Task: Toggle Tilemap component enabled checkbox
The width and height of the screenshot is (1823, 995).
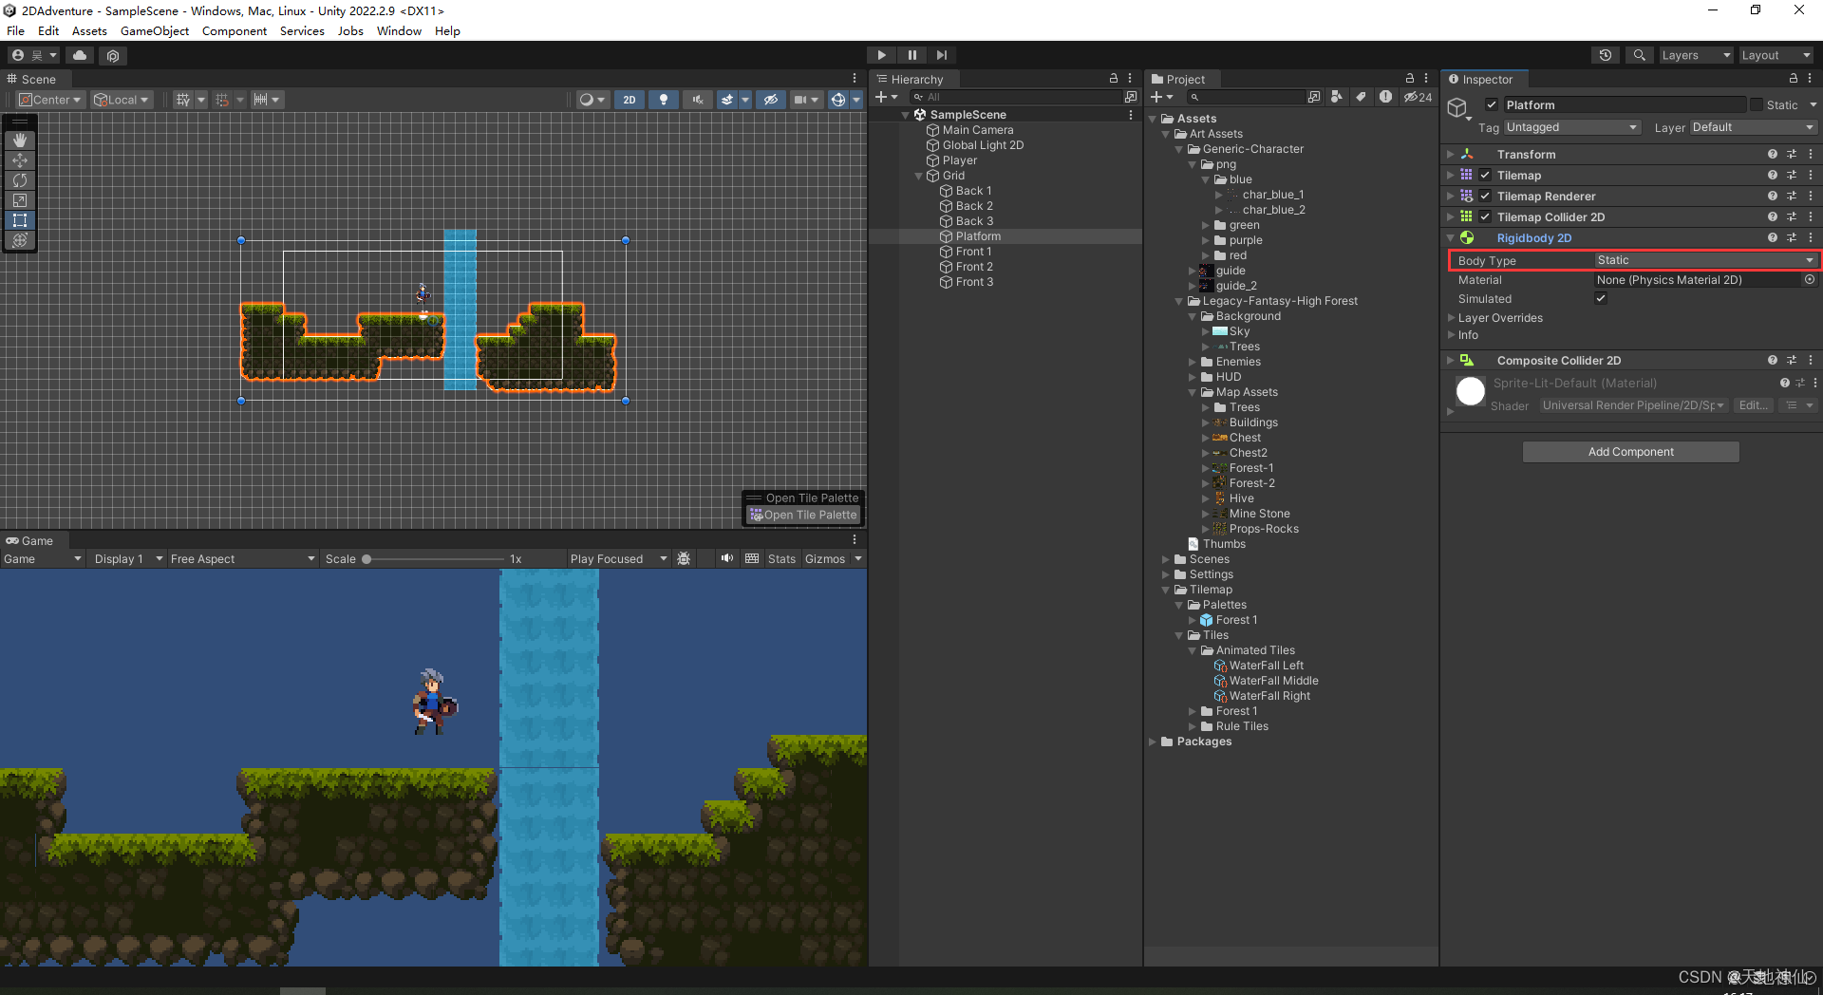Action: (x=1485, y=176)
